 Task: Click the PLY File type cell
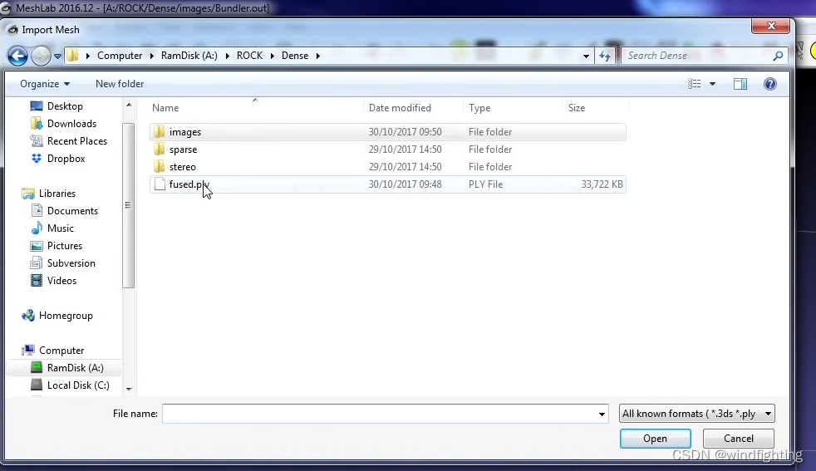point(485,184)
